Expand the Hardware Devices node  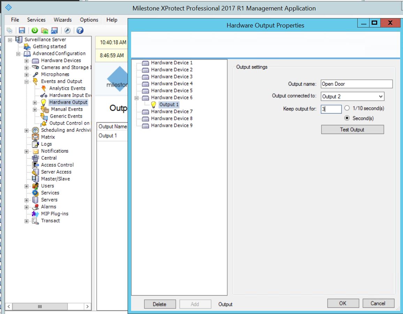(26, 61)
